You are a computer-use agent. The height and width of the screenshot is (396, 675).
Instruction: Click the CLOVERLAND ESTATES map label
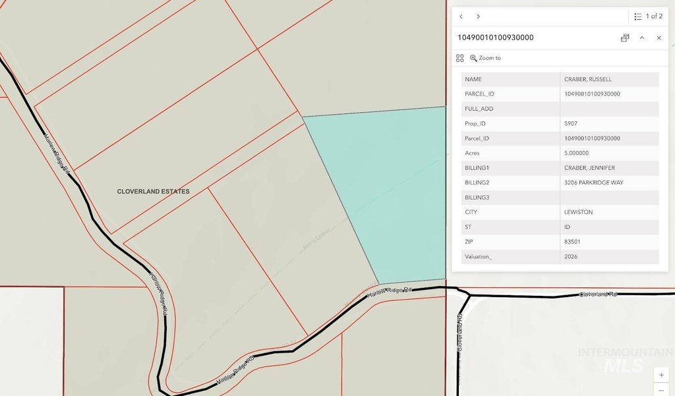153,192
